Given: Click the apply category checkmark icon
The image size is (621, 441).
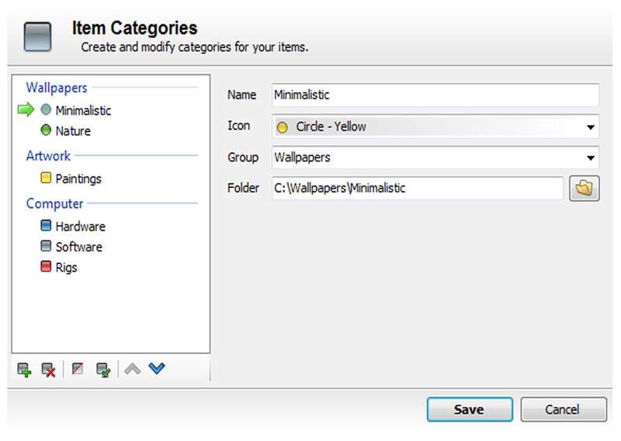Looking at the screenshot, I should [104, 370].
